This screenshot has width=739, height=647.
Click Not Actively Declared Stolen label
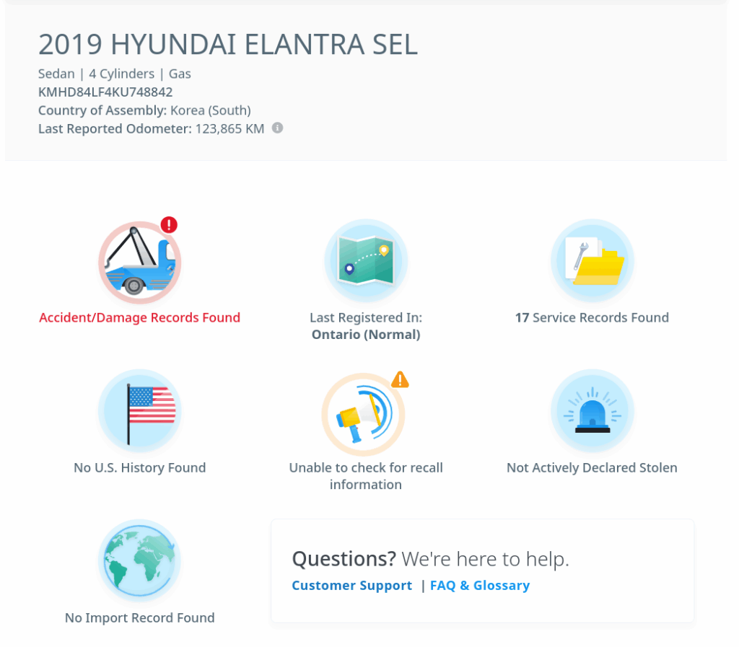pos(592,468)
